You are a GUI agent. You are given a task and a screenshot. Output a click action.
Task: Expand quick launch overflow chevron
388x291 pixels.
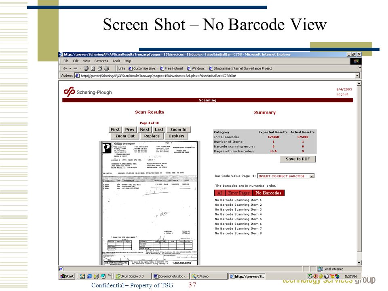[110, 275]
